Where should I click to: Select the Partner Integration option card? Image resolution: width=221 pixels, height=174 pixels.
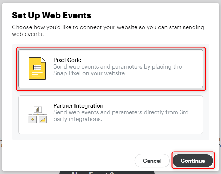coord(111,115)
